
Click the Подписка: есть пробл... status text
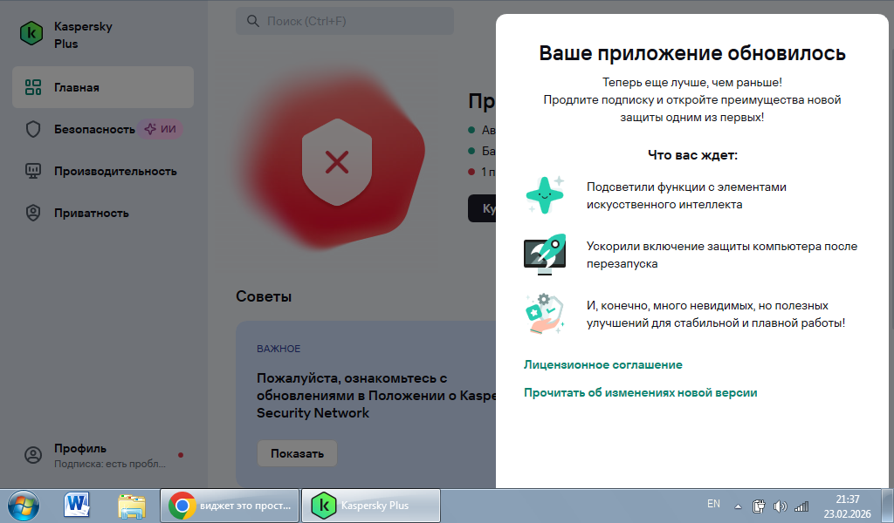pyautogui.click(x=109, y=464)
